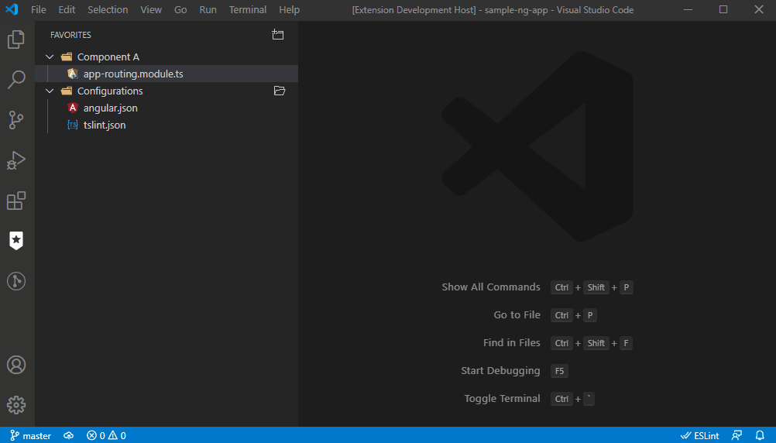Open app-routing.module.ts favorite
Screen dimensions: 776x443
click(x=167, y=74)
